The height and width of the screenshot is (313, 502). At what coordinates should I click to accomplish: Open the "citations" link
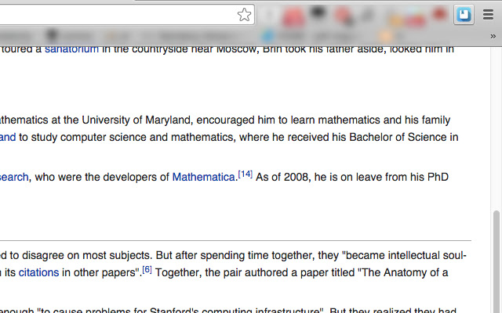tap(38, 272)
